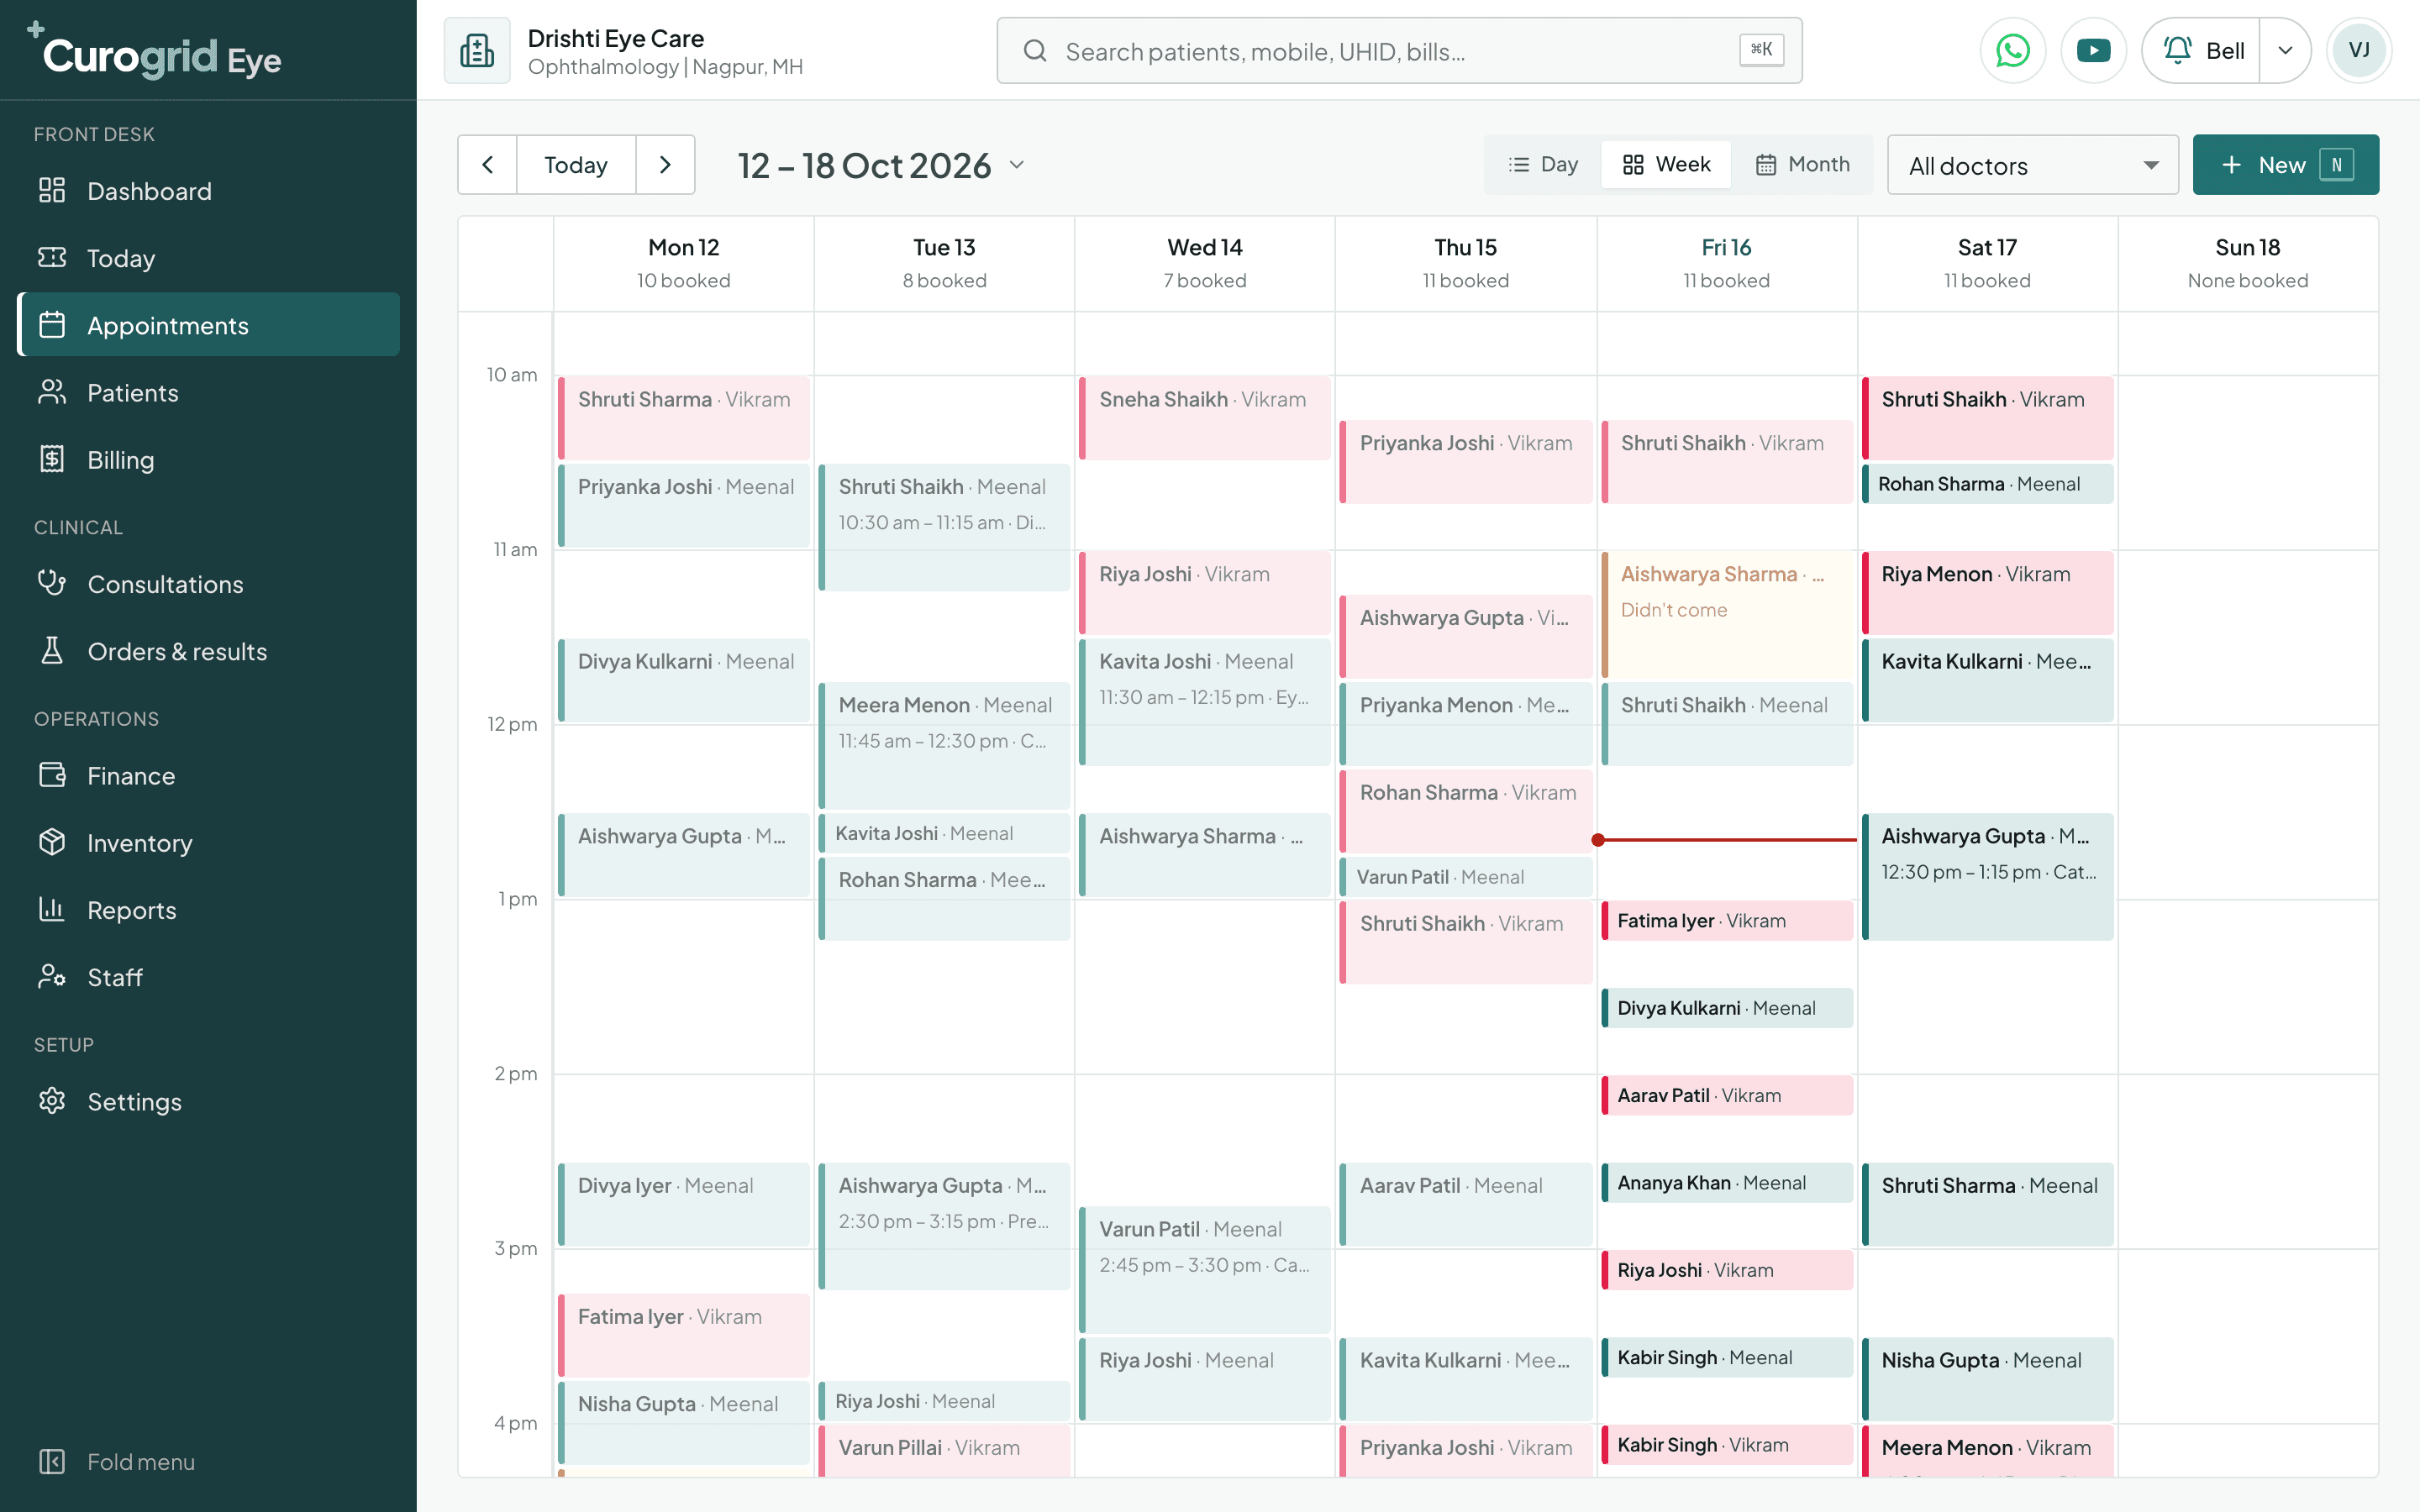
Task: Click the Inventory box icon
Action: [x=52, y=842]
